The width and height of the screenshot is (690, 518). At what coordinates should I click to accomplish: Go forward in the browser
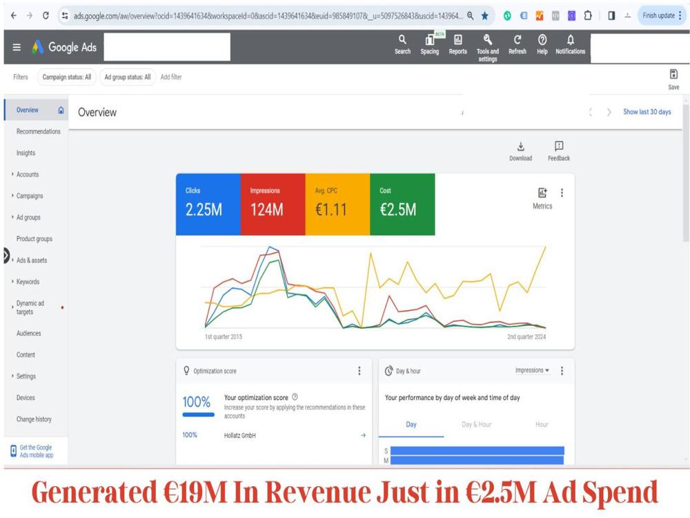pos(30,15)
